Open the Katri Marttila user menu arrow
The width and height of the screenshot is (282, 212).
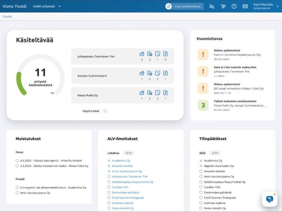(277, 6)
